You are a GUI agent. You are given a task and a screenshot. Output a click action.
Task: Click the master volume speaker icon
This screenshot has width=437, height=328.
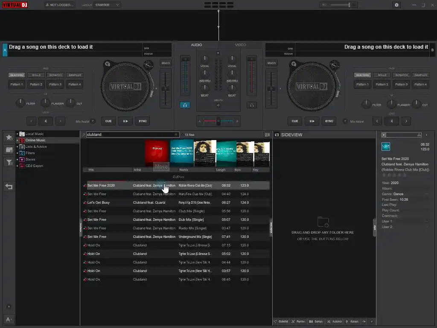pyautogui.click(x=324, y=5)
